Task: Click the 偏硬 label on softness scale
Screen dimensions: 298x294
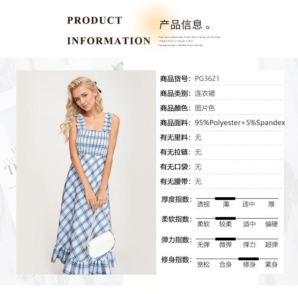Action: pos(271,224)
